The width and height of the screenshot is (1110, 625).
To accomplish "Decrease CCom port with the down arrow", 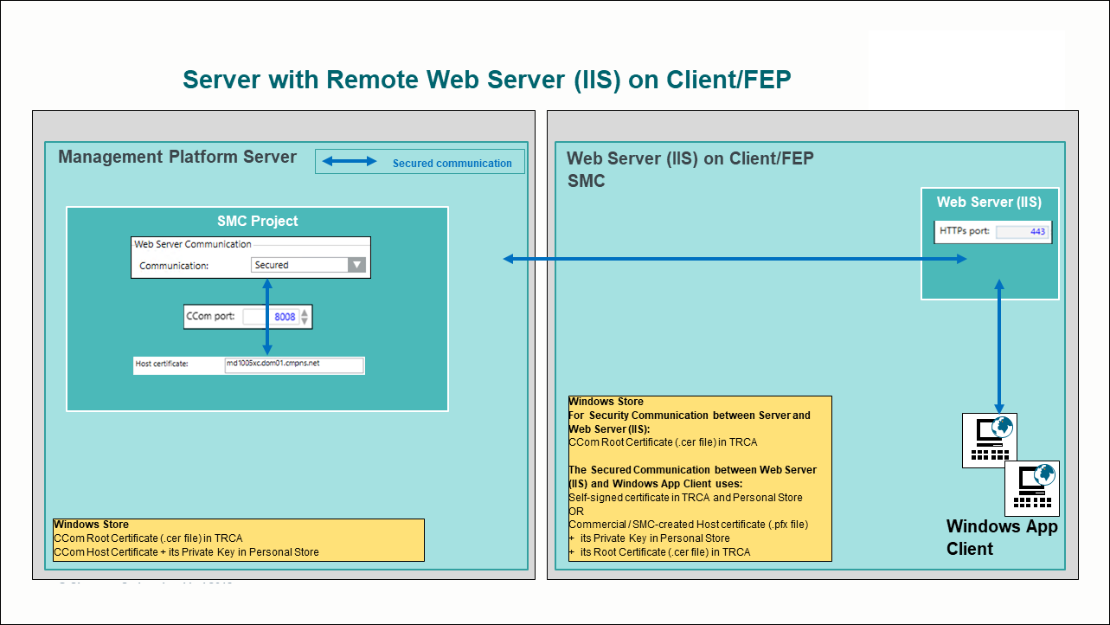I will pyautogui.click(x=304, y=322).
